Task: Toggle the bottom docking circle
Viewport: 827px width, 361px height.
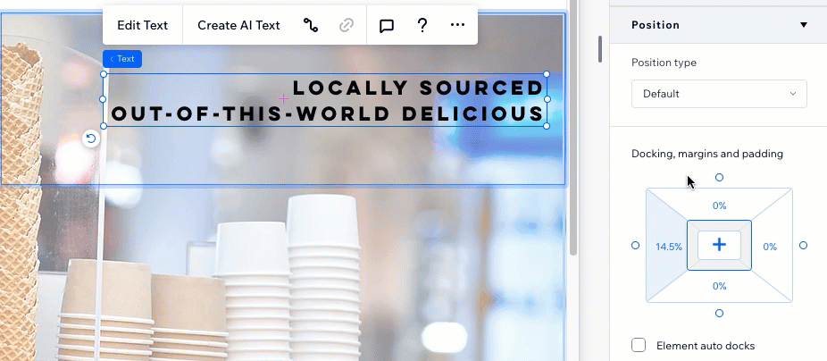Action: pyautogui.click(x=719, y=313)
